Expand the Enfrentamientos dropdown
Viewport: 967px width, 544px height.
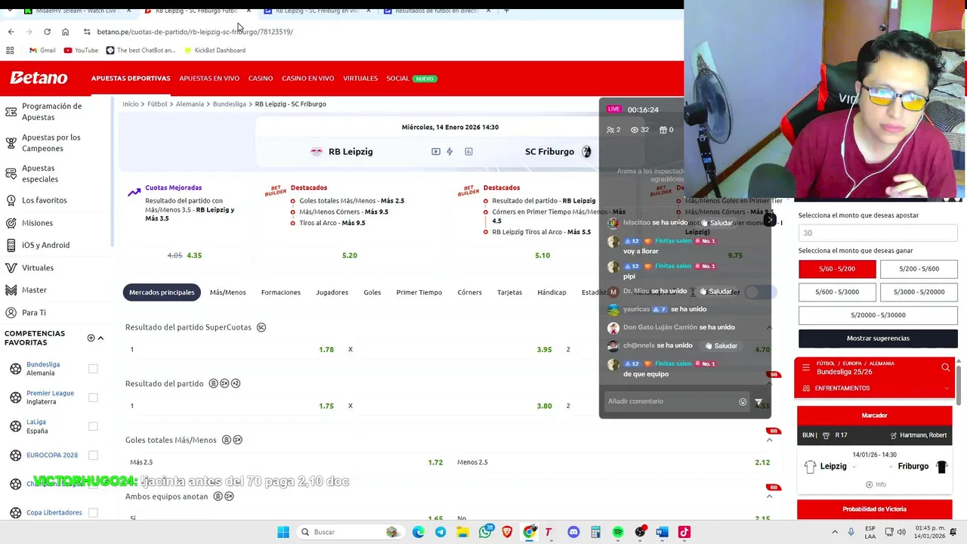947,388
